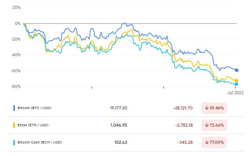Click the Bitcoin change value -28,121.70
This screenshot has width=250, height=156.
[x=183, y=108]
